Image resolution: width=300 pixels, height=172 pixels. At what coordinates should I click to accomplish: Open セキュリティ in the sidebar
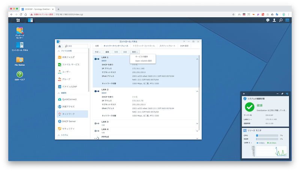tap(72, 129)
